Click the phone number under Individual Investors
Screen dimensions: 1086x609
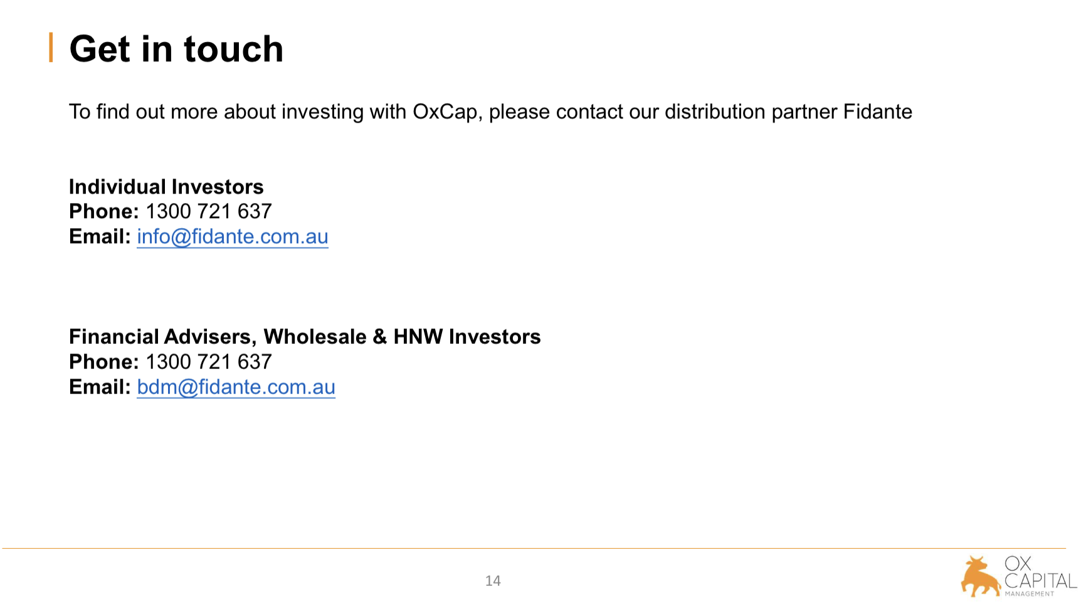209,212
